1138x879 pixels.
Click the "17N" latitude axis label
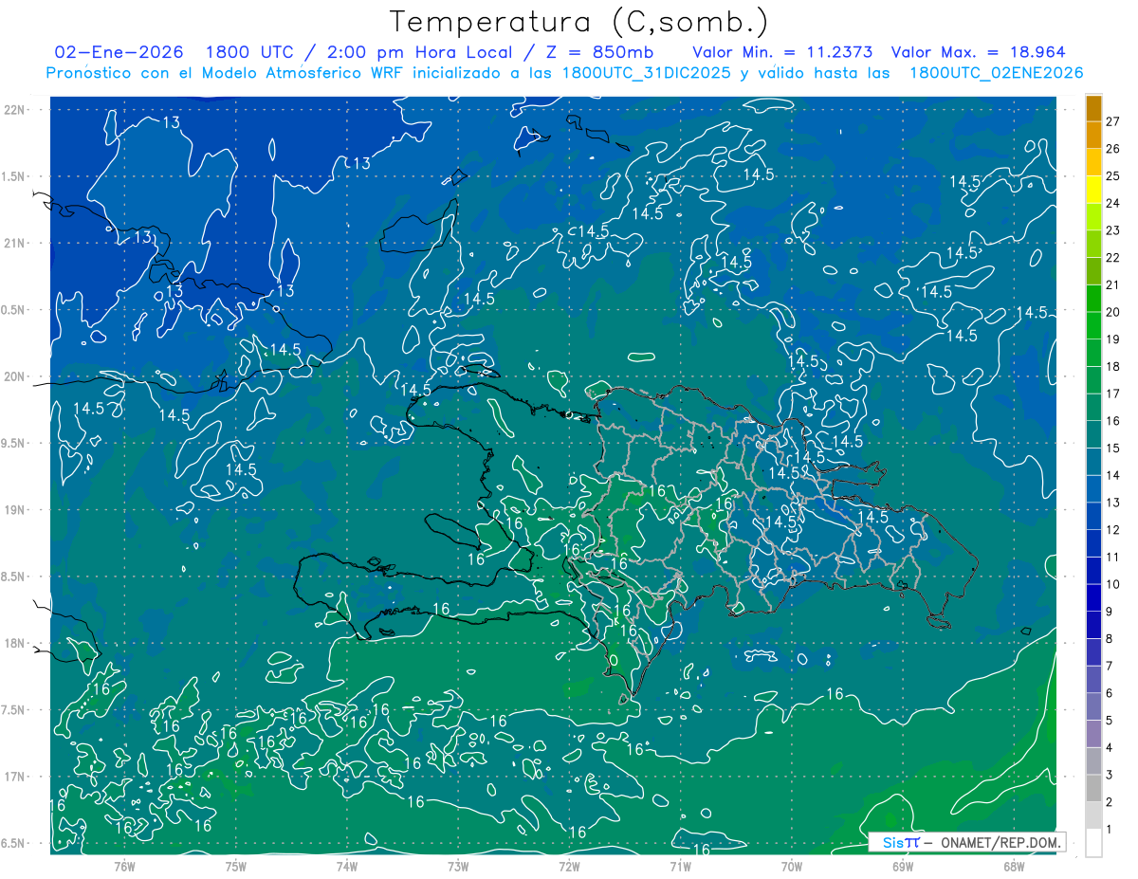[x=16, y=777]
